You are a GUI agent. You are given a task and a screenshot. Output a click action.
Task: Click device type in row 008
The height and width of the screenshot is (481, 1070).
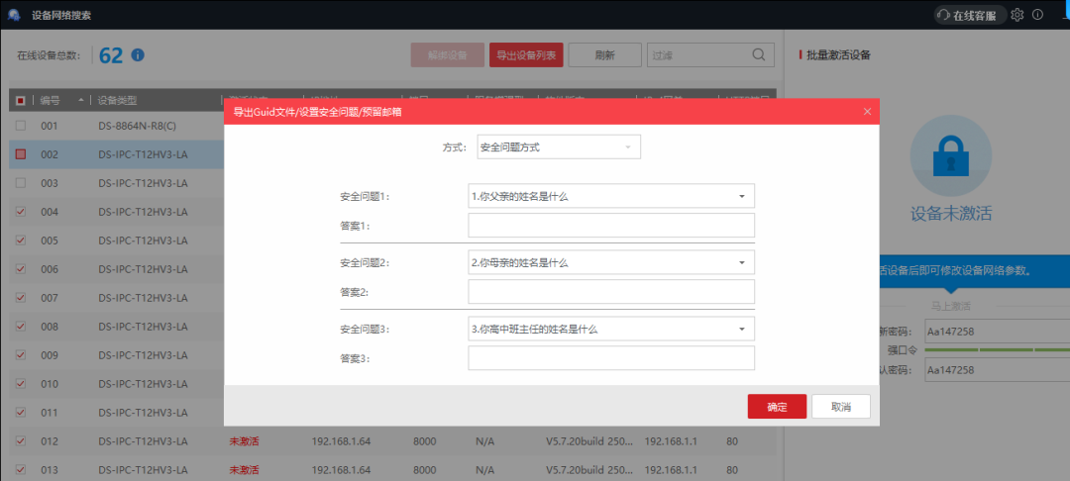tap(143, 327)
